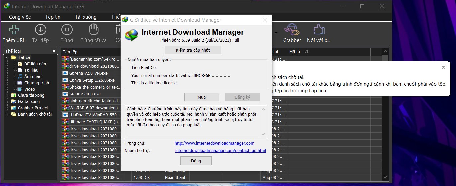456x186 pixels.
Task: Click the archive icon beside [Daominhha.com]Sekiro file
Action: tap(65, 59)
